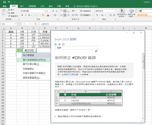Viewport: 152px width, 125px height.
Task: Click the increase decimal icon
Action: [x=110, y=15]
